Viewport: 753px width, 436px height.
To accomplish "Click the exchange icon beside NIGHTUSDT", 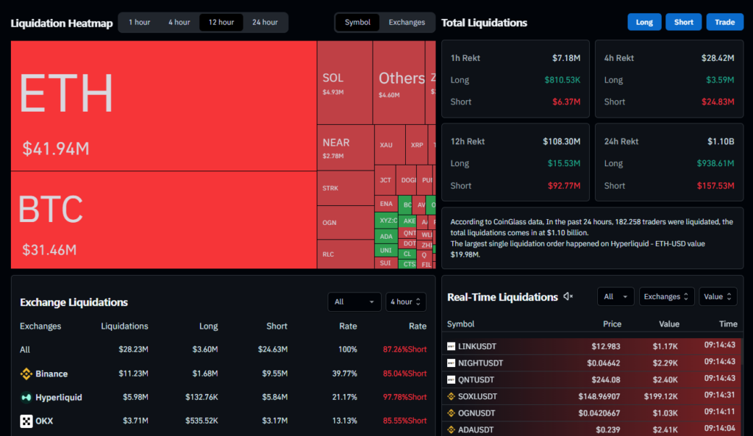I will (451, 363).
